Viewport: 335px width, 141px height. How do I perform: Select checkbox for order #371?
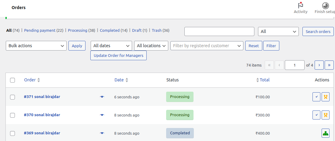[x=12, y=97]
